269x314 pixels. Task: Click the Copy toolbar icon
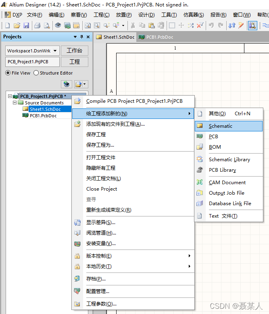(142, 25)
